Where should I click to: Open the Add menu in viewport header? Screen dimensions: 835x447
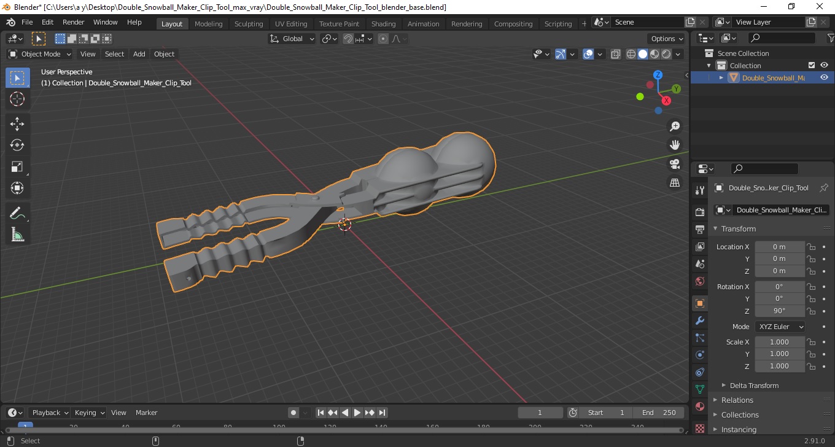click(139, 54)
